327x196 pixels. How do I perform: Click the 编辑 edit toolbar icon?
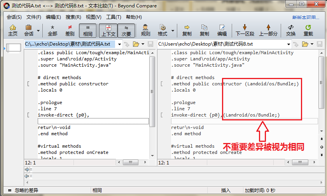click(x=222, y=30)
